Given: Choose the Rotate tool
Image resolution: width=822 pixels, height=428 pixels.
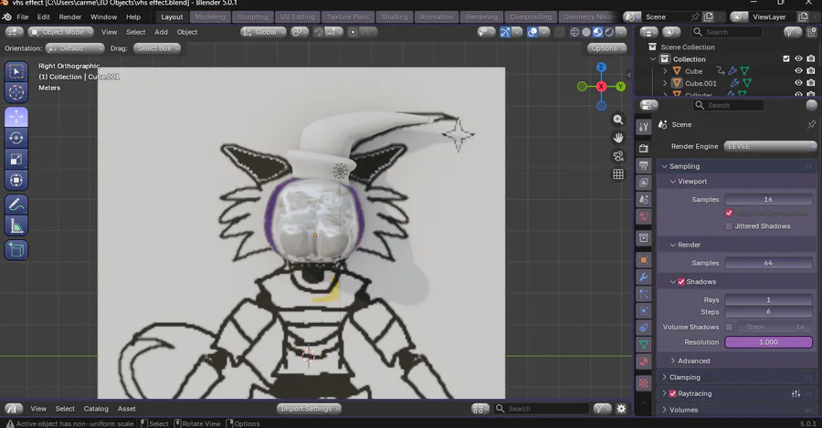Looking at the screenshot, I should pos(16,138).
